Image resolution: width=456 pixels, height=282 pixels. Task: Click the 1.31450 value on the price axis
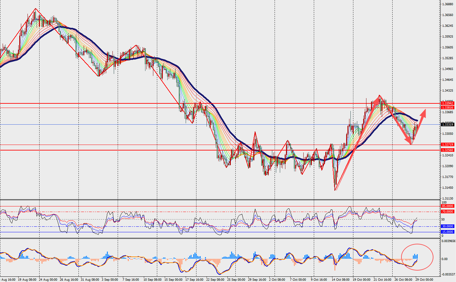(447, 188)
